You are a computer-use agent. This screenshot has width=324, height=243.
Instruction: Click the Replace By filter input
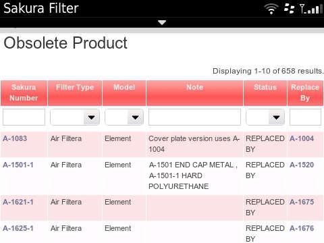[305, 117]
